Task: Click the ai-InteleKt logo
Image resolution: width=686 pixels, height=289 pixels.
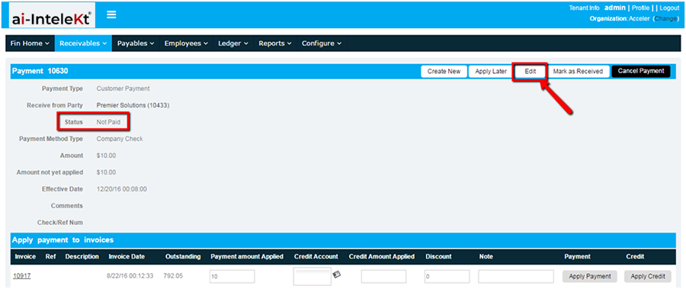Action: (52, 16)
